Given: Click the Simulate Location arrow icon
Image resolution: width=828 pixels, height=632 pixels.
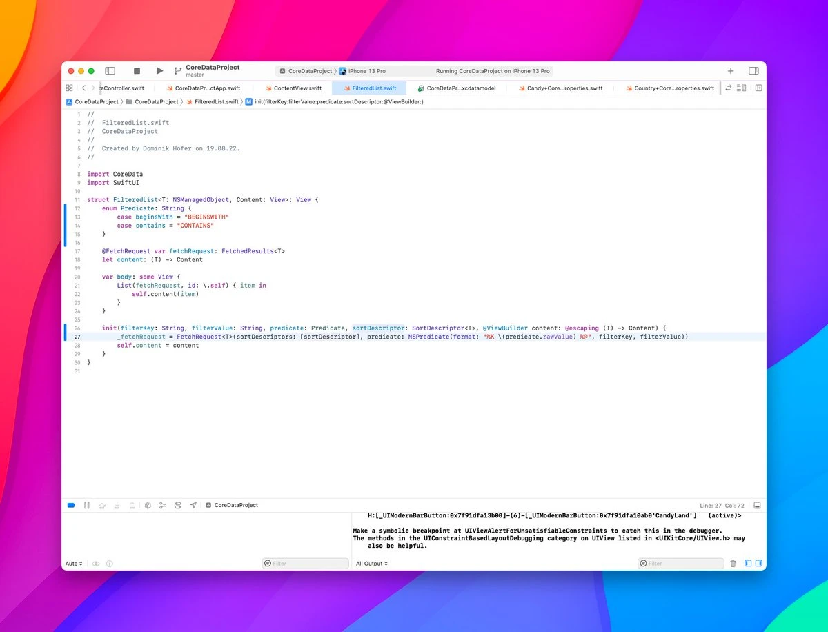Looking at the screenshot, I should click(x=193, y=506).
